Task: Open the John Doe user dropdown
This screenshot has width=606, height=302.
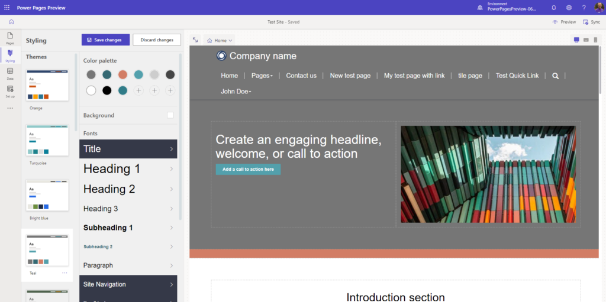Action: pyautogui.click(x=236, y=92)
